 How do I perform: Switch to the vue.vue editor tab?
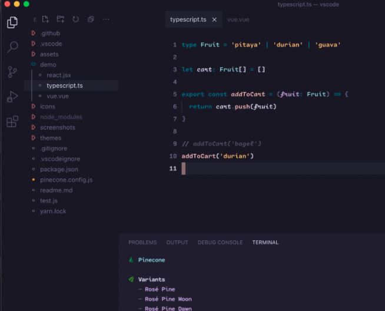238,19
